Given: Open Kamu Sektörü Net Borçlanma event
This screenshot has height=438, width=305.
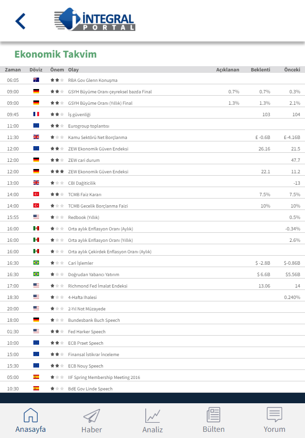Looking at the screenshot, I should point(98,138).
